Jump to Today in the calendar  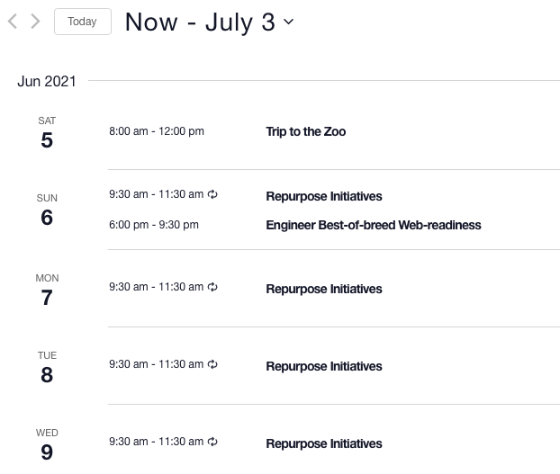83,22
